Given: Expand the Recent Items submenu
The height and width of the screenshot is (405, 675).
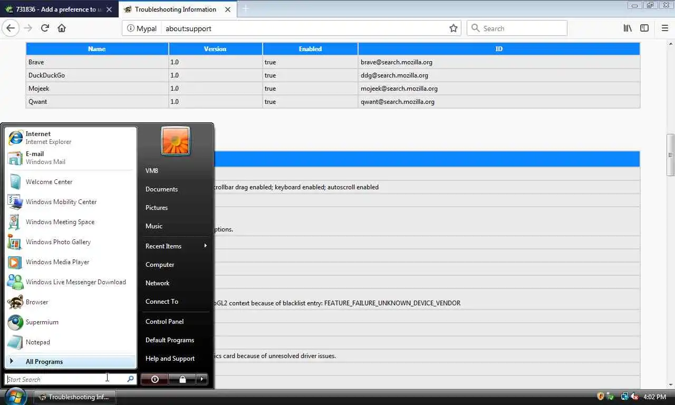Looking at the screenshot, I should pos(176,246).
